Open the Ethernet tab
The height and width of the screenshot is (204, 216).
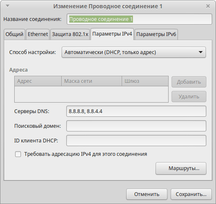tap(38, 34)
